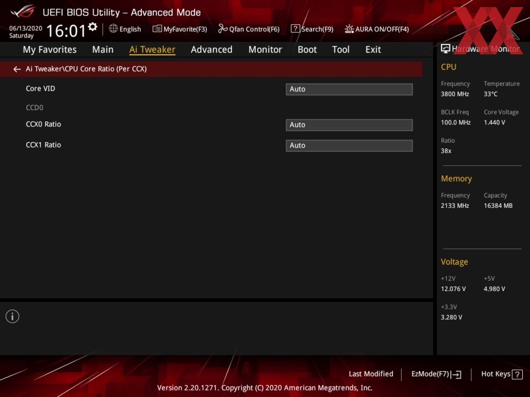
Task: Click the +12V reading 12.076 V
Action: click(453, 289)
